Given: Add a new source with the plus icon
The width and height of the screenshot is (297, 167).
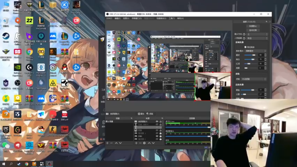Looking at the screenshot, I should [136, 143].
